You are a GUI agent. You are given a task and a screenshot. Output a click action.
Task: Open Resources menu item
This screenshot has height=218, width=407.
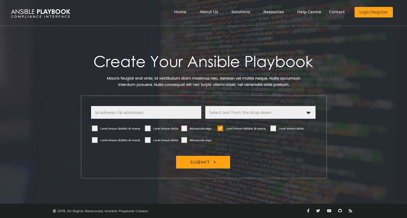pos(274,12)
